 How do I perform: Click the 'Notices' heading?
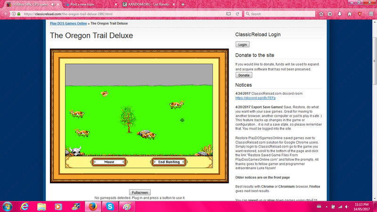243,85
